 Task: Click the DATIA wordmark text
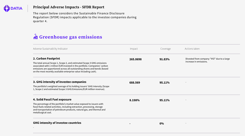tap(17, 9)
